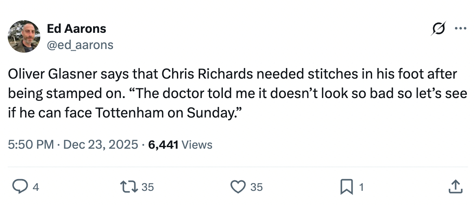Image resolution: width=475 pixels, height=205 pixels.
Task: Click the repost count 35 beside the arrows
Action: (148, 187)
